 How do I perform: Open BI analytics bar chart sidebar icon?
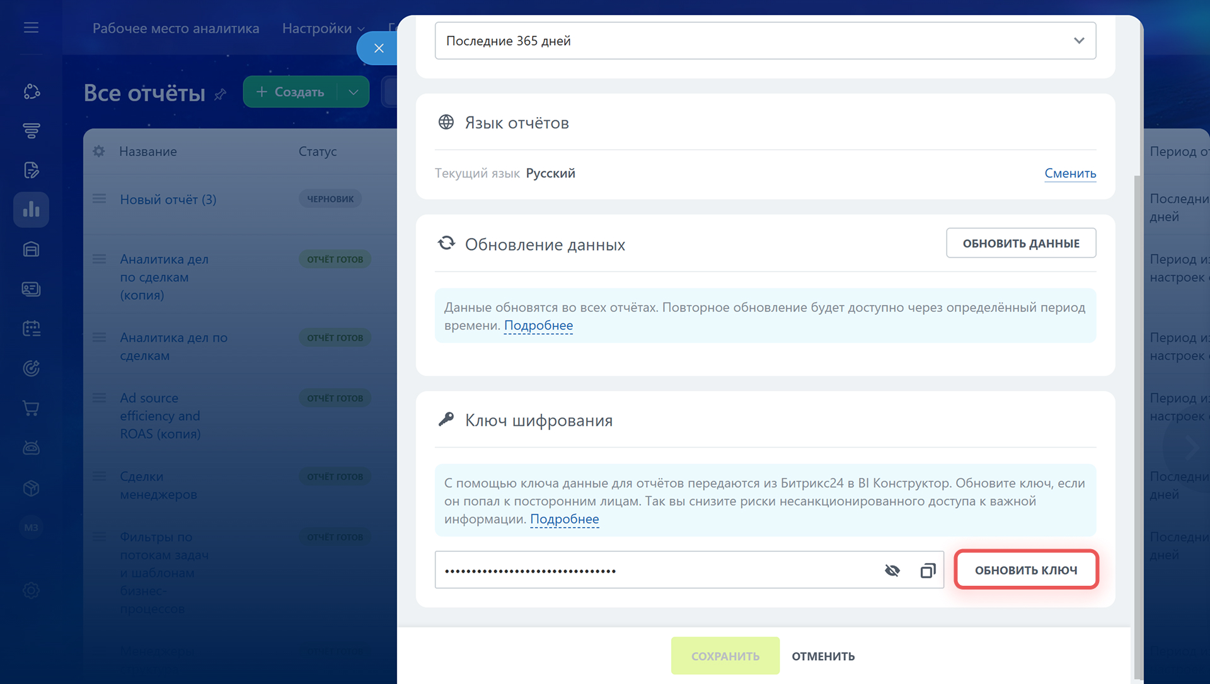pyautogui.click(x=31, y=210)
